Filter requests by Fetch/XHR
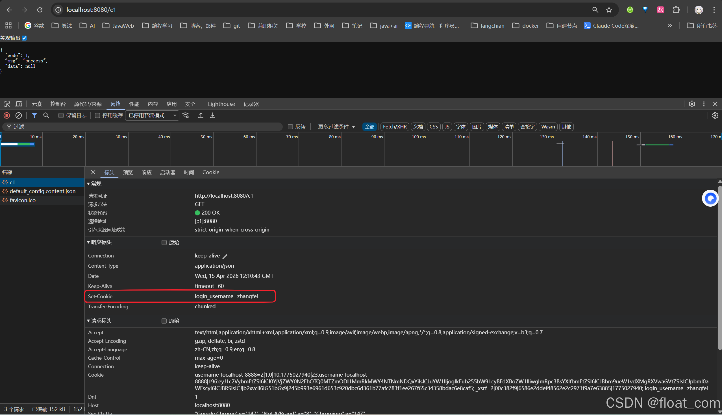The width and height of the screenshot is (722, 415). tap(395, 127)
